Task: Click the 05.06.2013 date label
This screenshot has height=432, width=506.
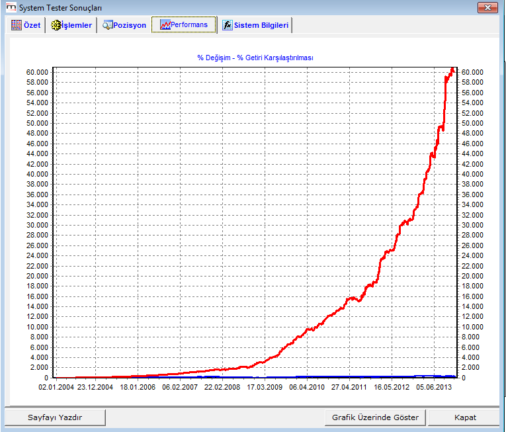Action: pos(434,387)
